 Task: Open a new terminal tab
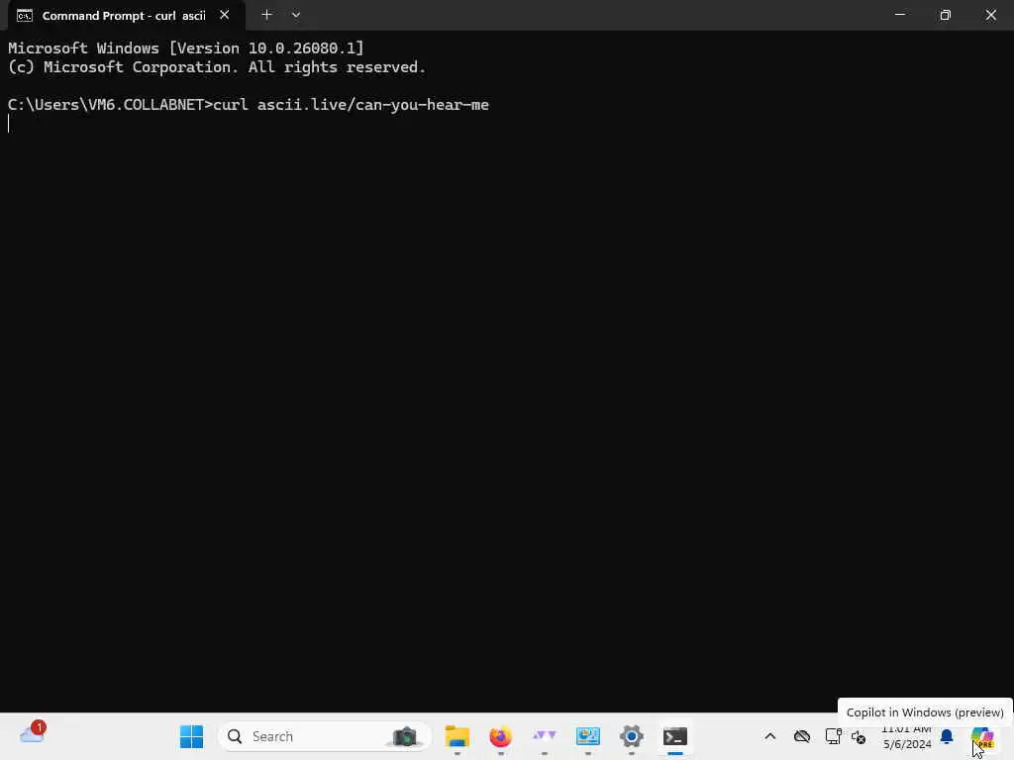pyautogui.click(x=266, y=15)
